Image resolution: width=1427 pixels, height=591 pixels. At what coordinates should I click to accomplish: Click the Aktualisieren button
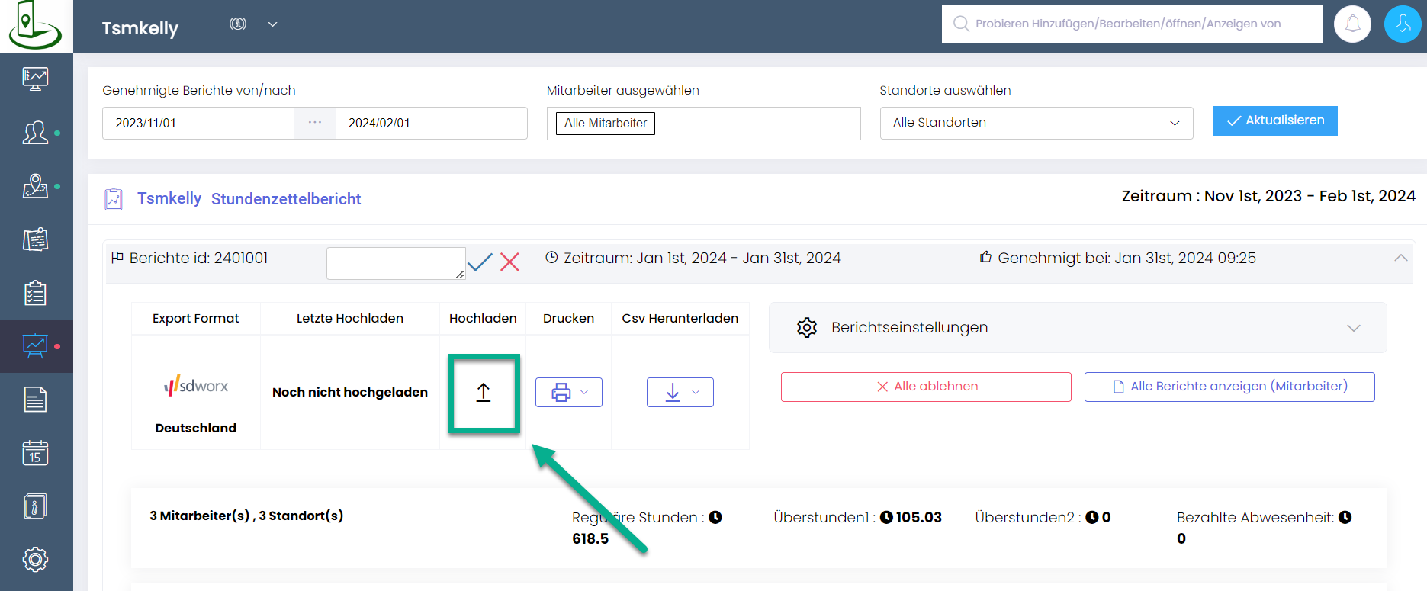tap(1274, 120)
